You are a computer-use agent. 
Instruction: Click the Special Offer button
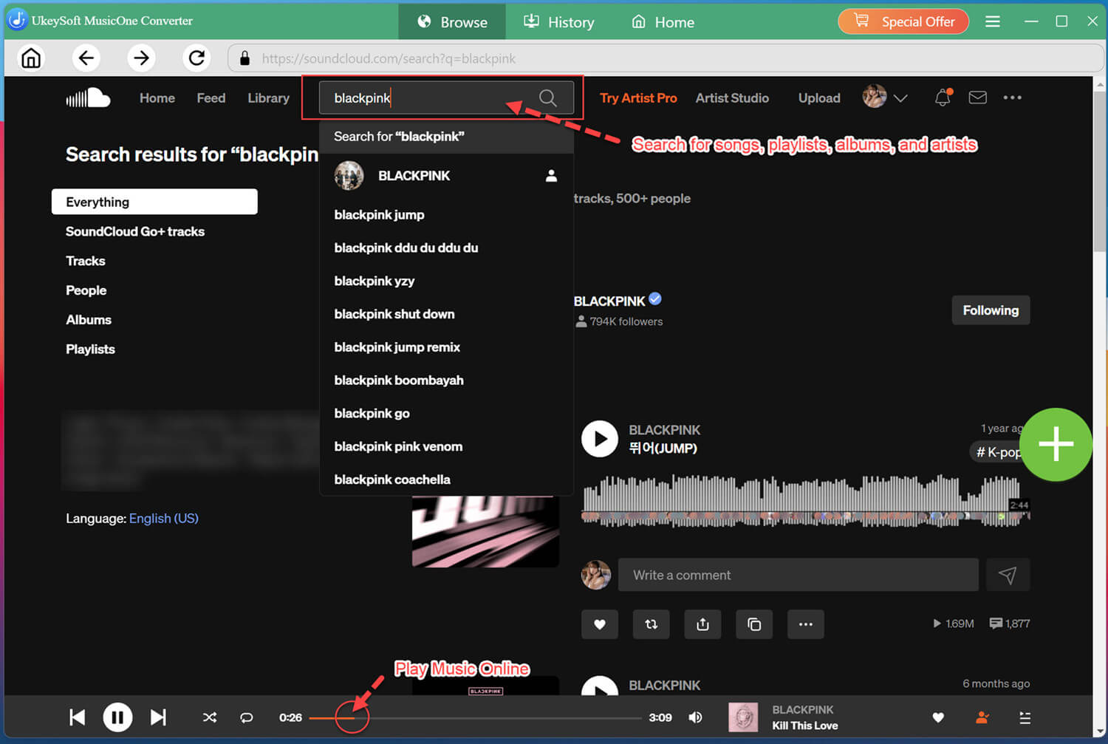903,21
